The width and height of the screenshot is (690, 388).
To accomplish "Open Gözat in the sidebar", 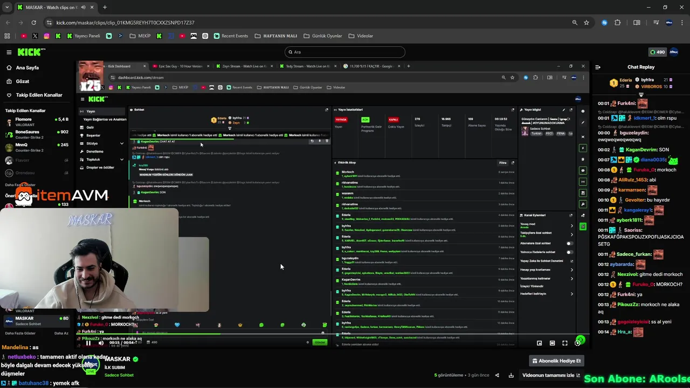I will [23, 81].
